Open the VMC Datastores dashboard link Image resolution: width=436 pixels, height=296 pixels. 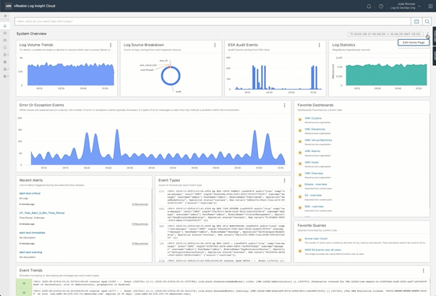click(x=315, y=130)
